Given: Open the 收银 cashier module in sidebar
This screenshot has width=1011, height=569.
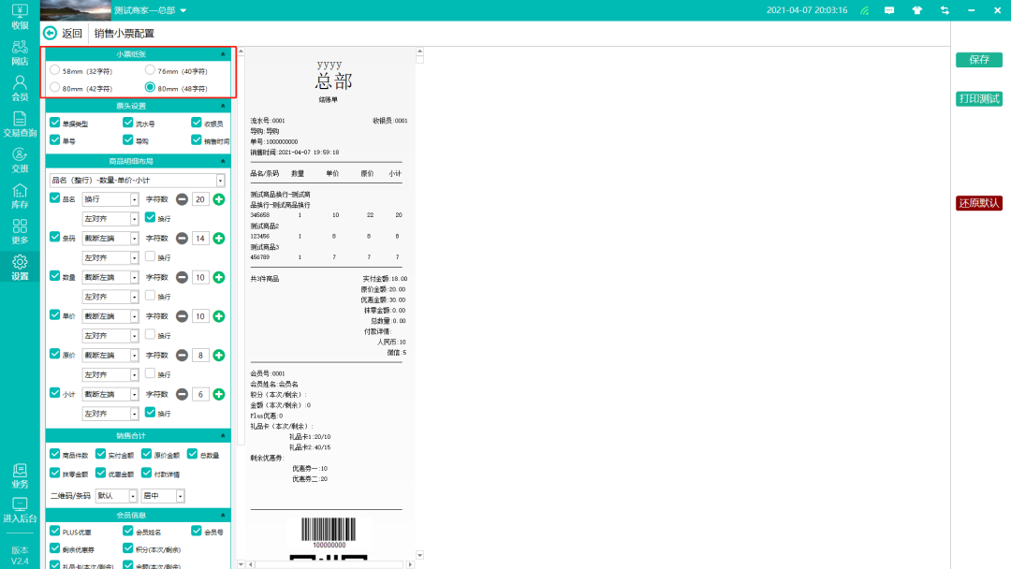Looking at the screenshot, I should pos(20,16).
